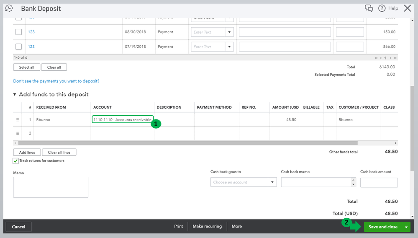The height and width of the screenshot is (238, 418).
Task: Click the Memo text box
Action: [x=51, y=187]
